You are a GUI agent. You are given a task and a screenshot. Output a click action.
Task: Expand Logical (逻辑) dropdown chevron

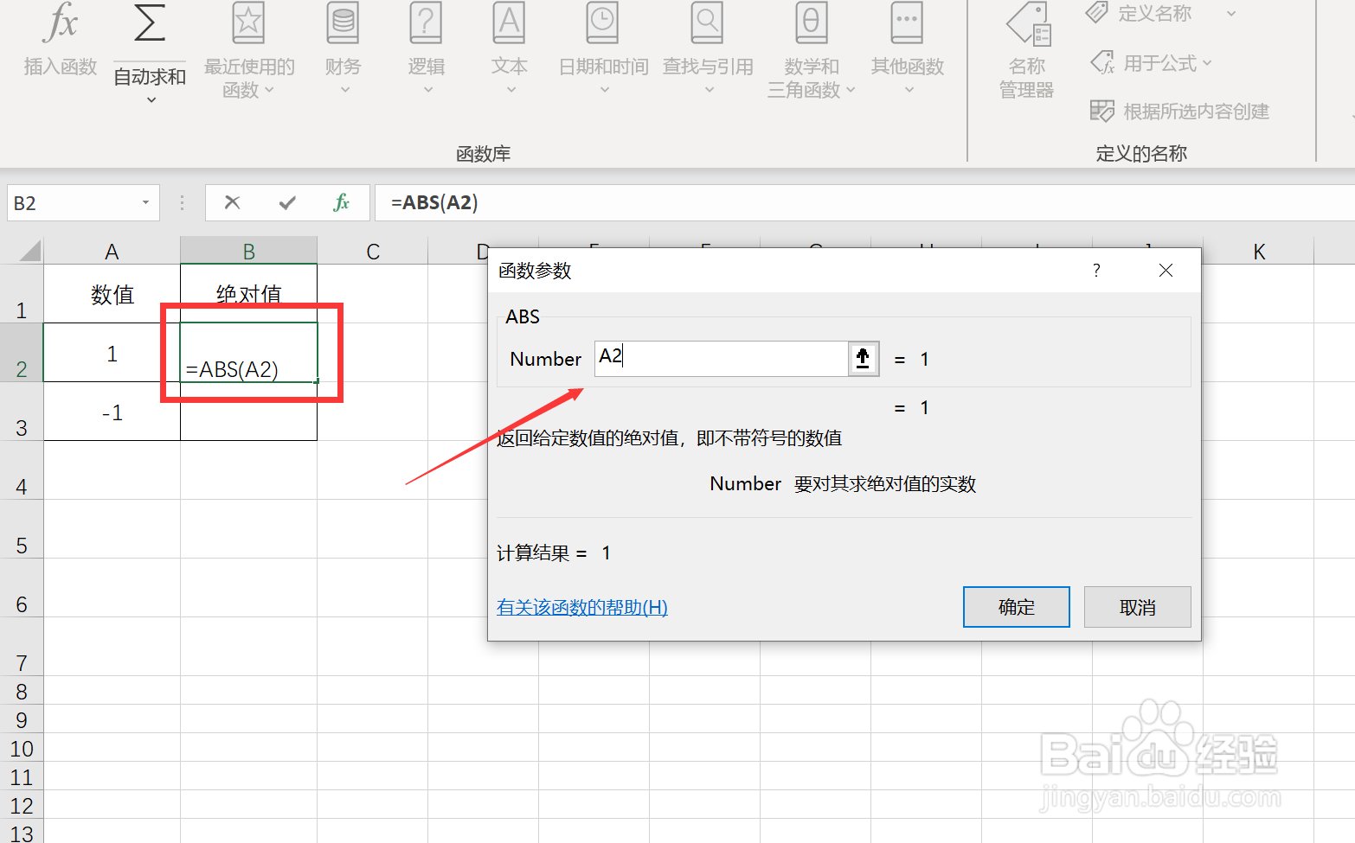(x=427, y=89)
